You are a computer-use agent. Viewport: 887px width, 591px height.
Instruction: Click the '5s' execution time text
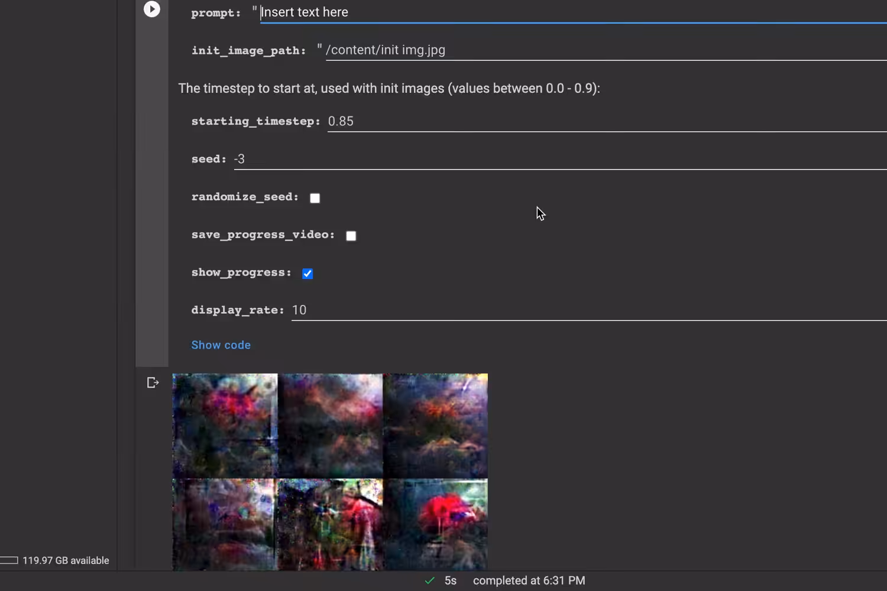pos(451,581)
